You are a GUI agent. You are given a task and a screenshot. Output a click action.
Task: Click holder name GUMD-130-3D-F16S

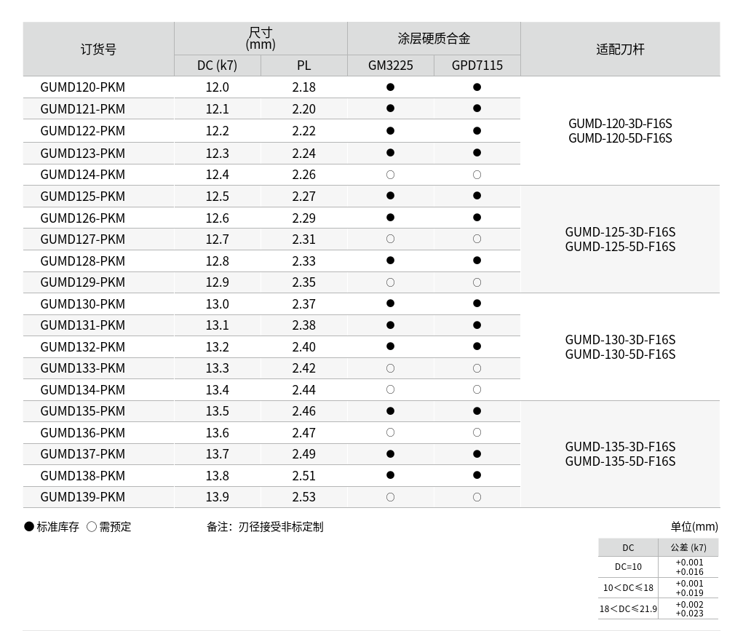[x=620, y=340]
